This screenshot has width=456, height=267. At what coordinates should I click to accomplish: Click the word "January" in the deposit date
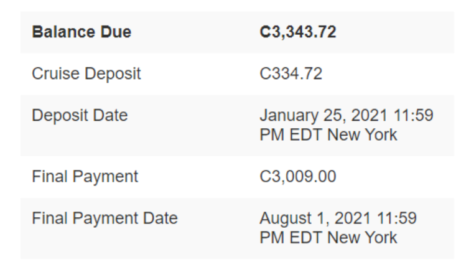[x=283, y=116]
